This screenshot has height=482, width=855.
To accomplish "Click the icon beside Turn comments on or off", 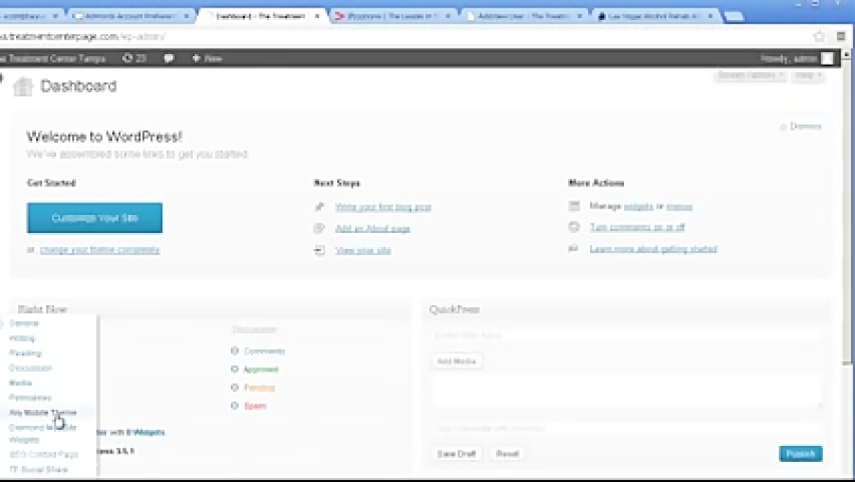I will (574, 226).
